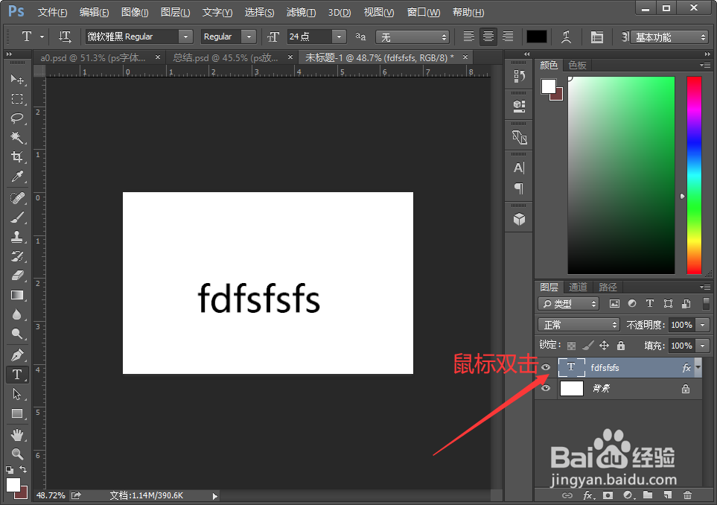717x505 pixels.
Task: Enable center text alignment
Action: [x=490, y=36]
